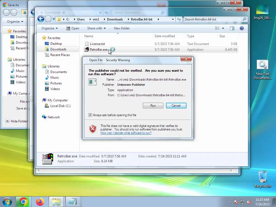Screen dimensions: 276x207
Task: Show hidden tray icons arrow
Action: pos(229,202)
